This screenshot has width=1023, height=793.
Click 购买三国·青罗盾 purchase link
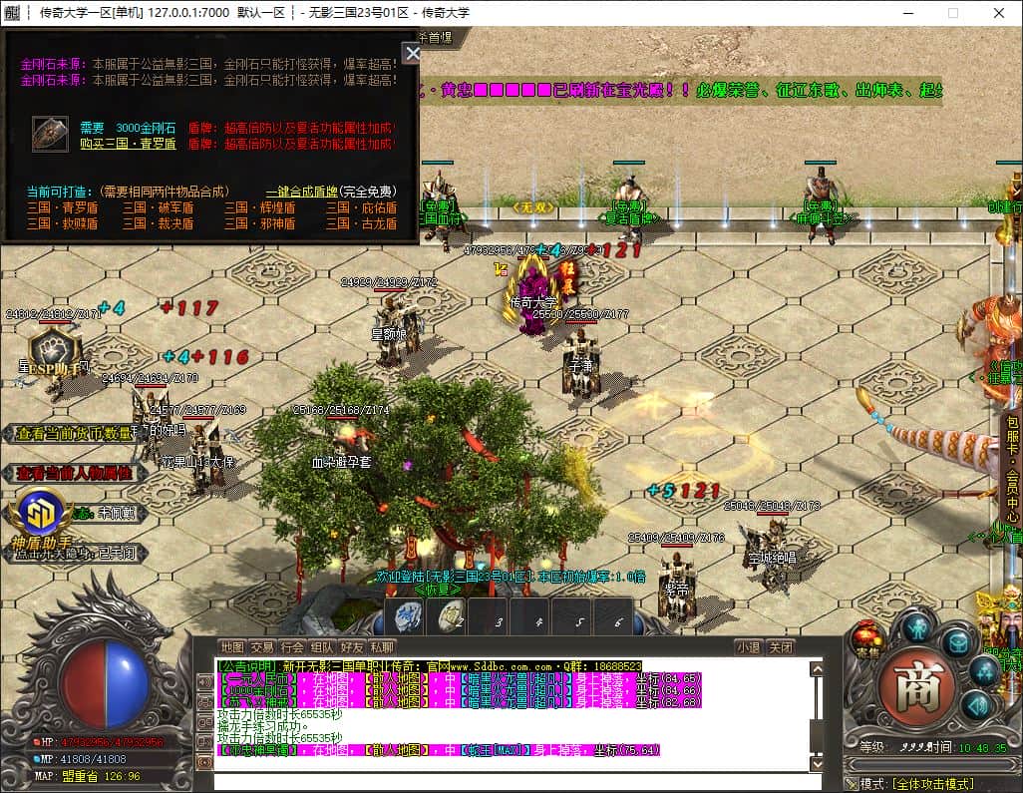(128, 144)
